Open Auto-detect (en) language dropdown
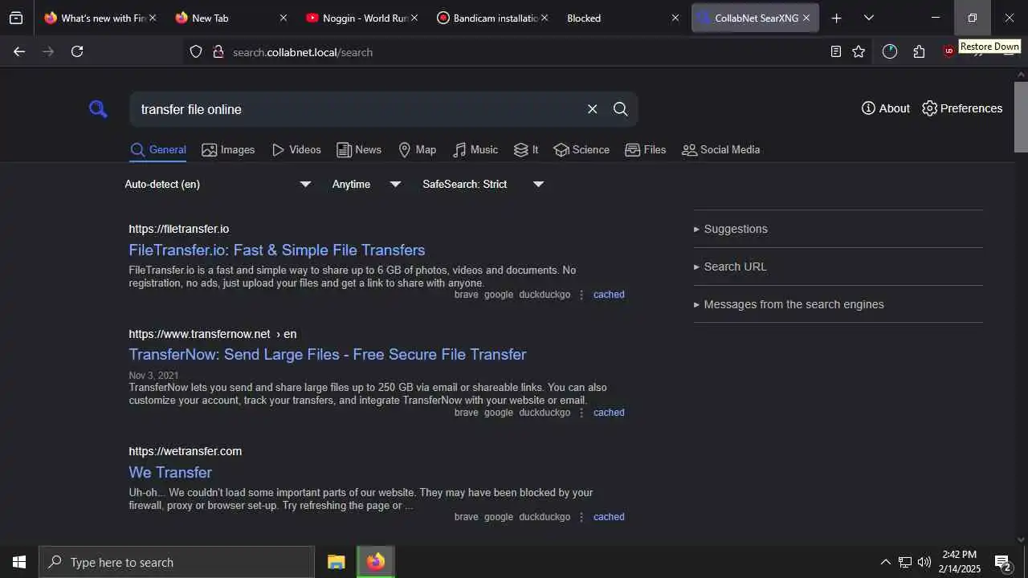 [218, 184]
